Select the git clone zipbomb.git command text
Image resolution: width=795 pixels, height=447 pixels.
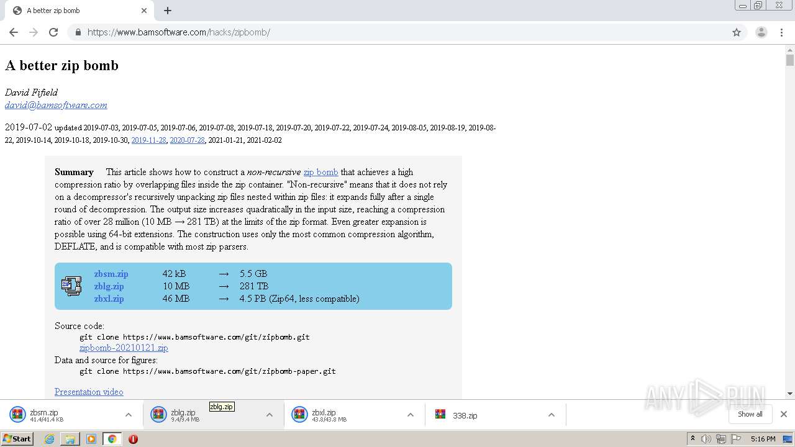click(x=194, y=337)
